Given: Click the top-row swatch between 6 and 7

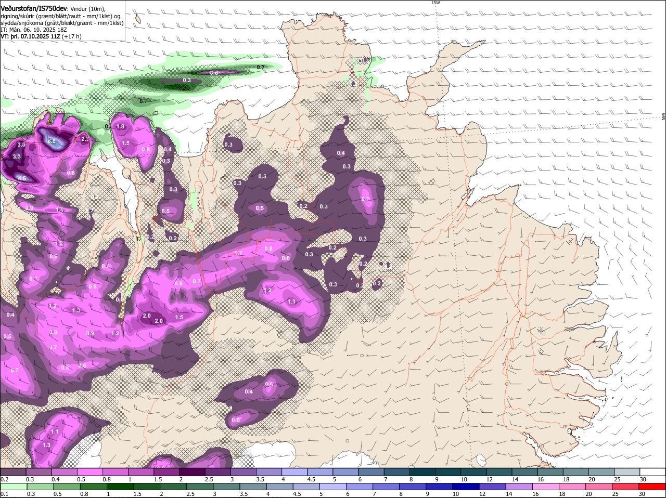Looking at the screenshot, I should pyautogui.click(x=372, y=471).
